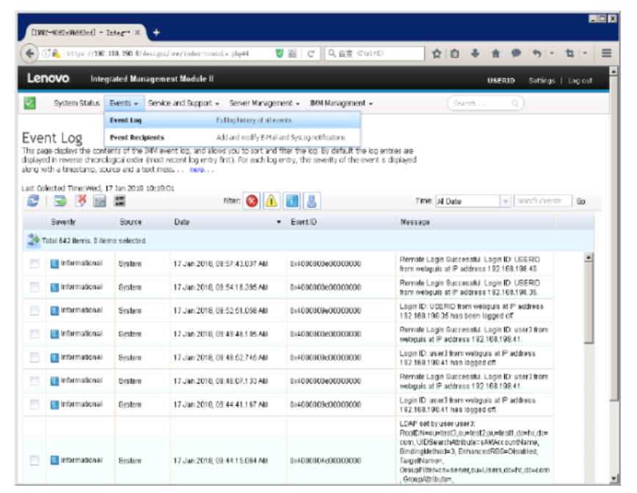Open the Time All Date dropdown
This screenshot has height=493, width=637.
[x=505, y=201]
